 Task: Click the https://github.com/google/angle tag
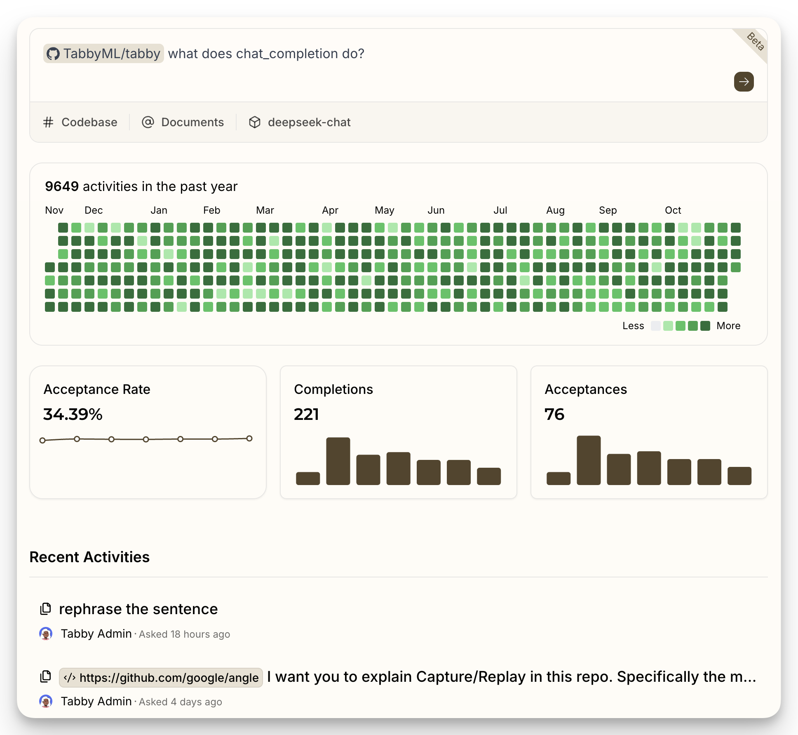pyautogui.click(x=161, y=678)
